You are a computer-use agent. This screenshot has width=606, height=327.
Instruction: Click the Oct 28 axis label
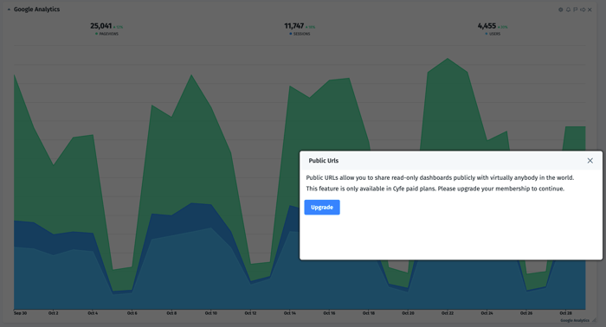pos(566,313)
